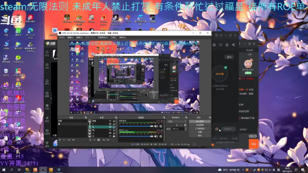Viewport: 308px width, 173px height.
Task: Toggle eye of highlighted text source
Action: [110, 127]
